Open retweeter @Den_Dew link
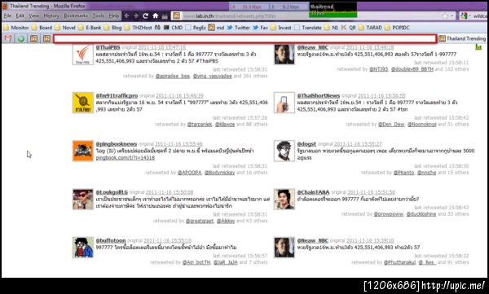The width and height of the screenshot is (489, 294). coord(391,125)
